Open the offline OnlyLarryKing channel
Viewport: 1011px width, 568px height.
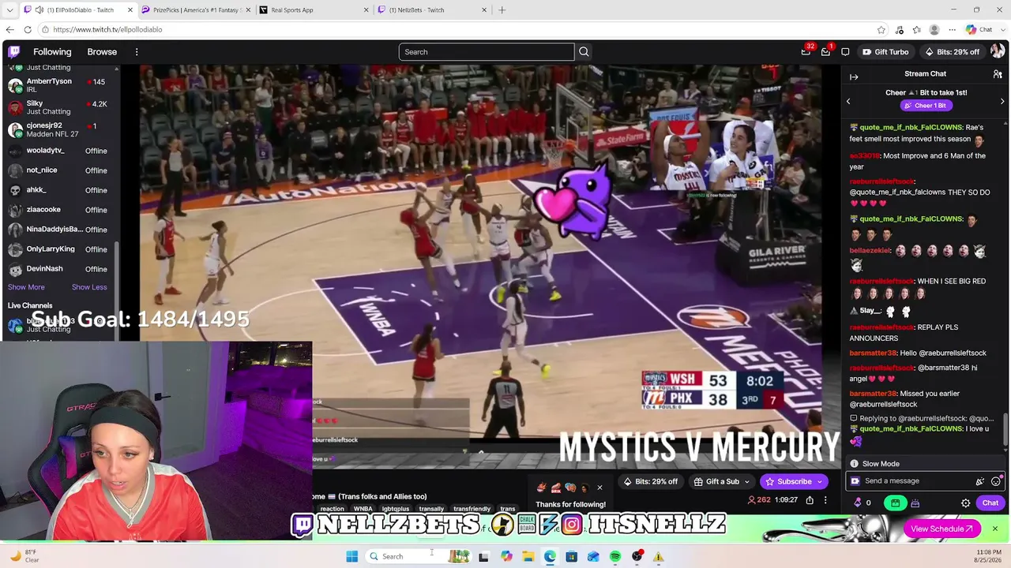pyautogui.click(x=60, y=249)
